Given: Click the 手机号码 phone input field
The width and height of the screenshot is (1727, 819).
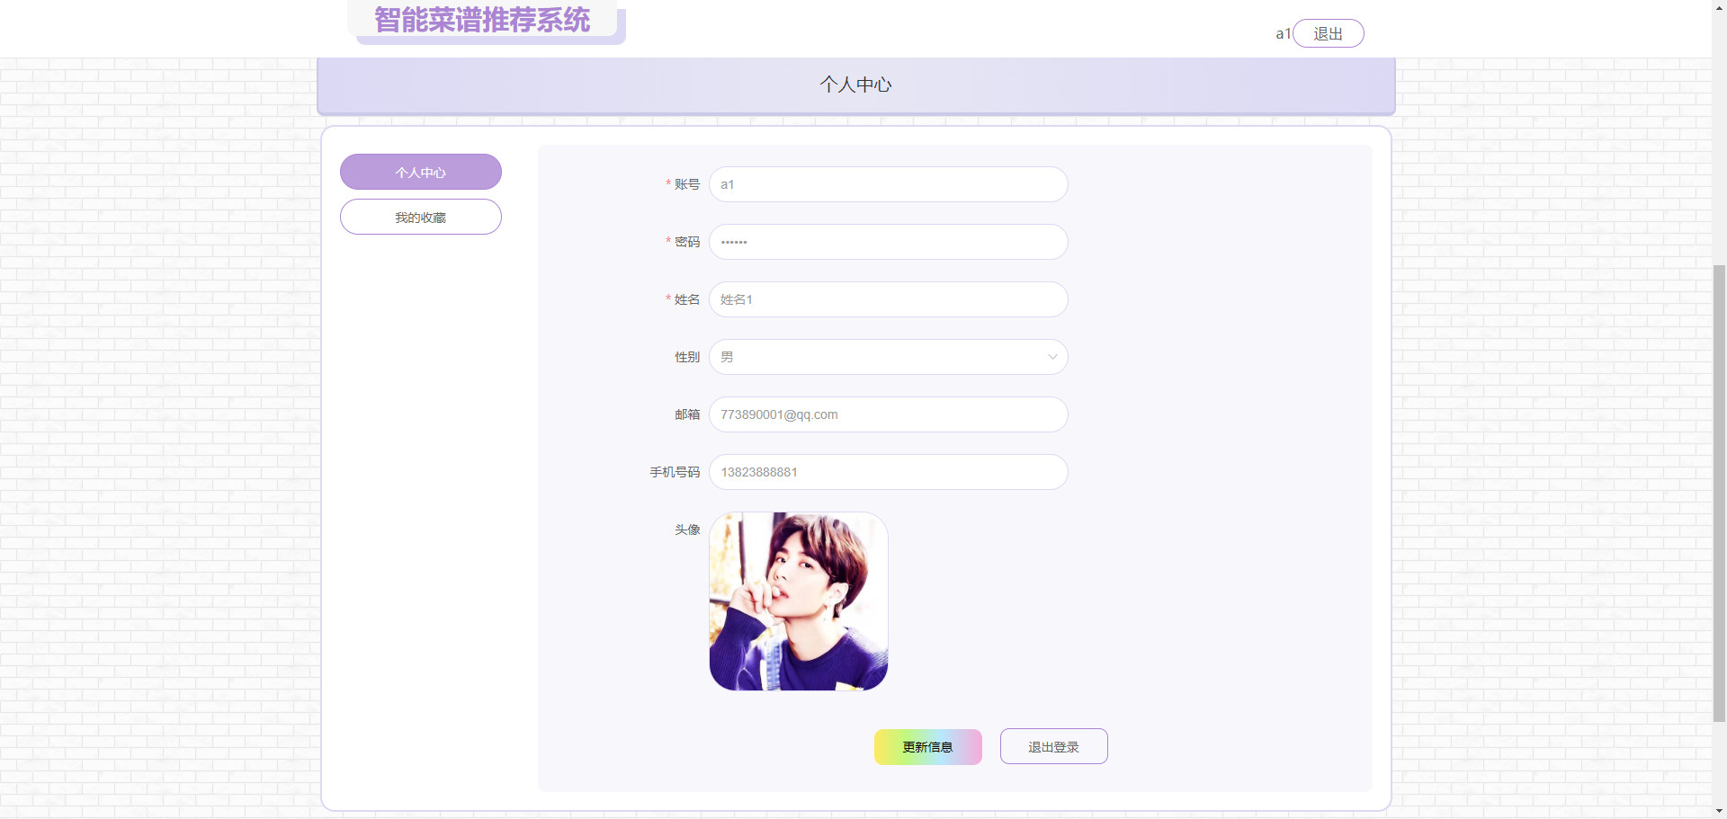Looking at the screenshot, I should tap(889, 472).
